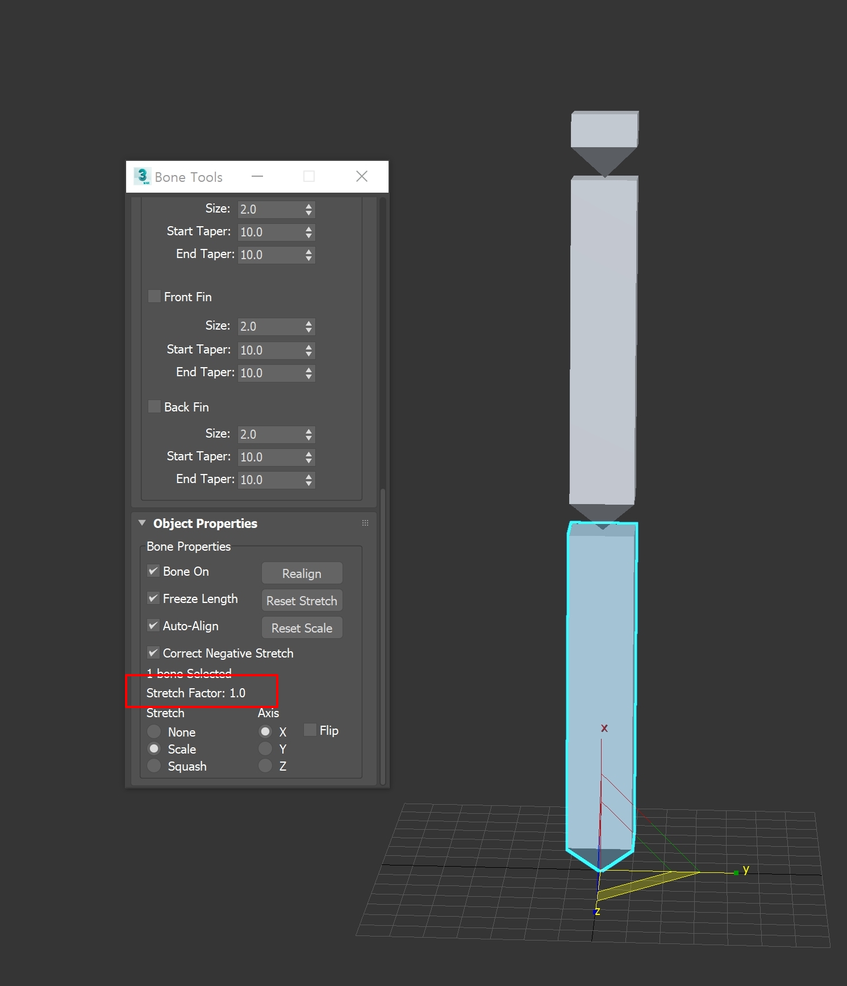Collapse the Object Properties rollout

[142, 523]
